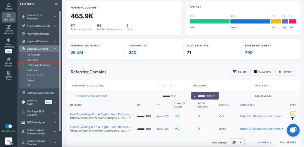Click the info icon beside Referring Domains
Screen dimensions: 304x147
[98, 7]
